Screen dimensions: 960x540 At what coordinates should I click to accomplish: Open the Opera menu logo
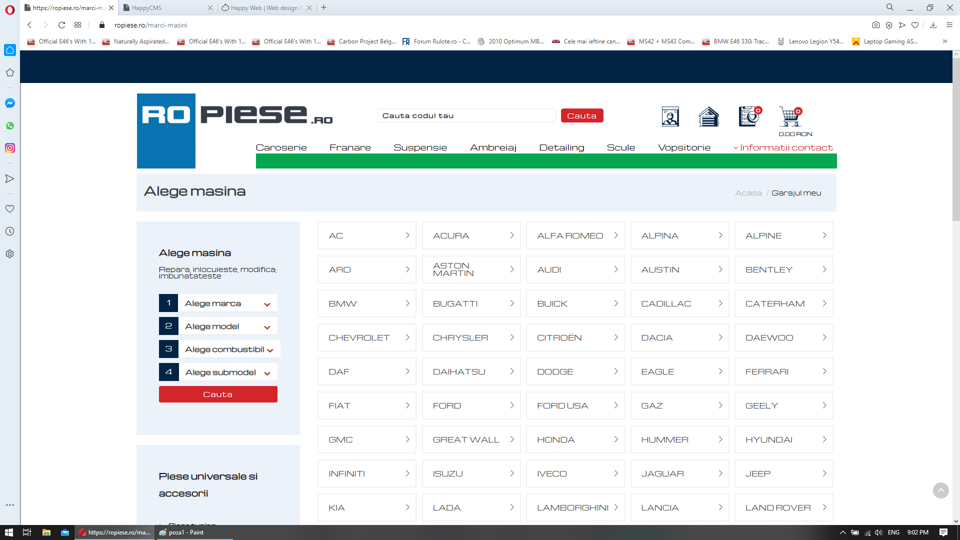(10, 10)
